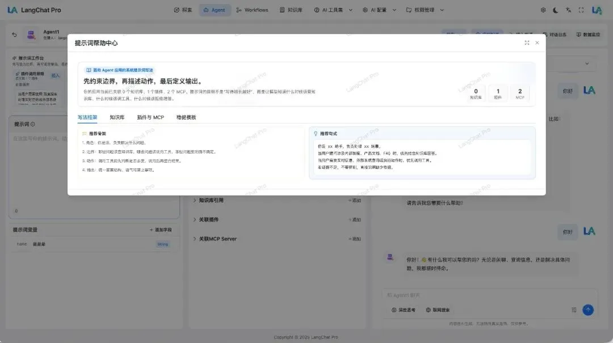Viewport: 613px width, 343px height.
Task: Click the 推荐句式 lightbulb icon
Action: tap(316, 134)
